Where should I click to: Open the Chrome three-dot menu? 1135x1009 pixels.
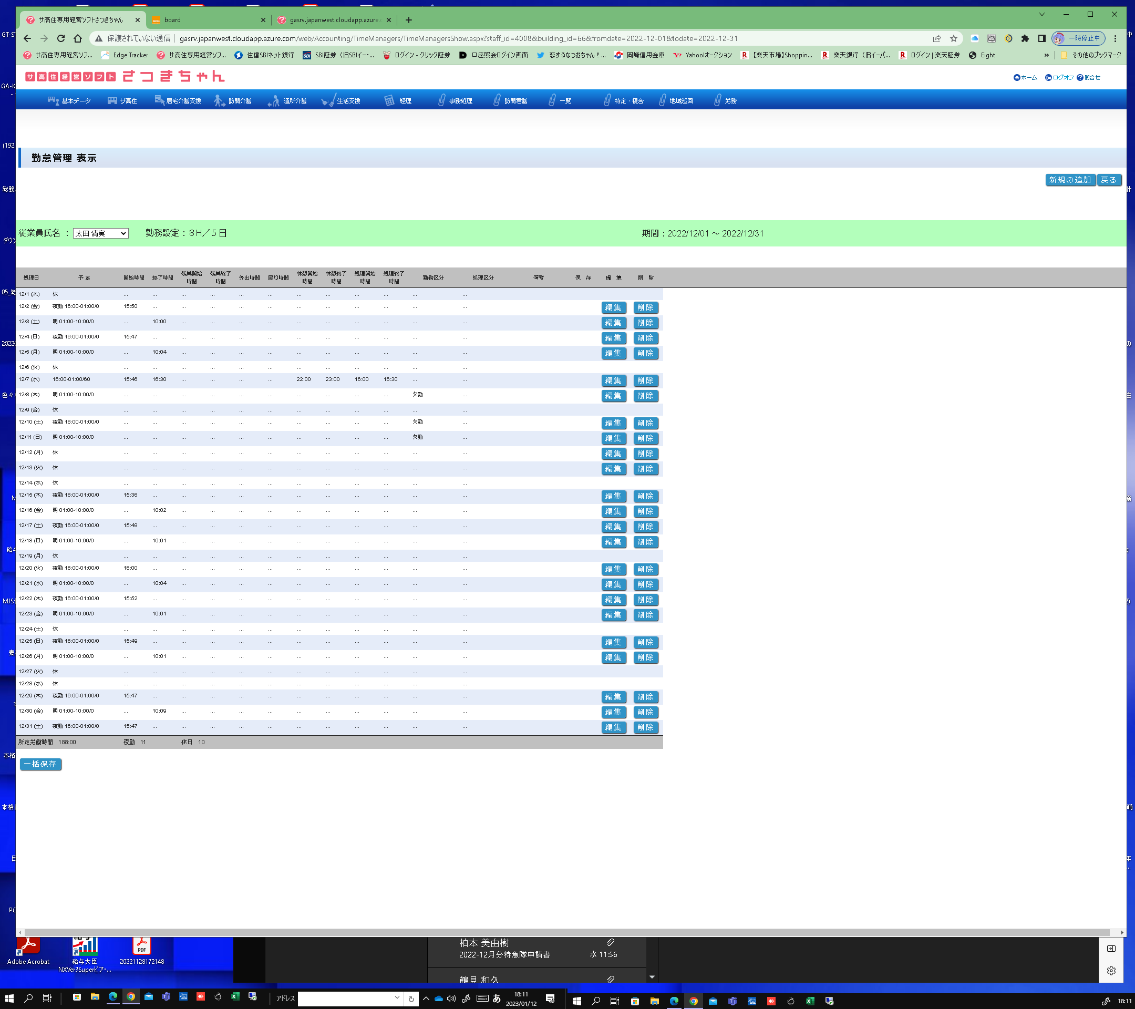pyautogui.click(x=1115, y=38)
